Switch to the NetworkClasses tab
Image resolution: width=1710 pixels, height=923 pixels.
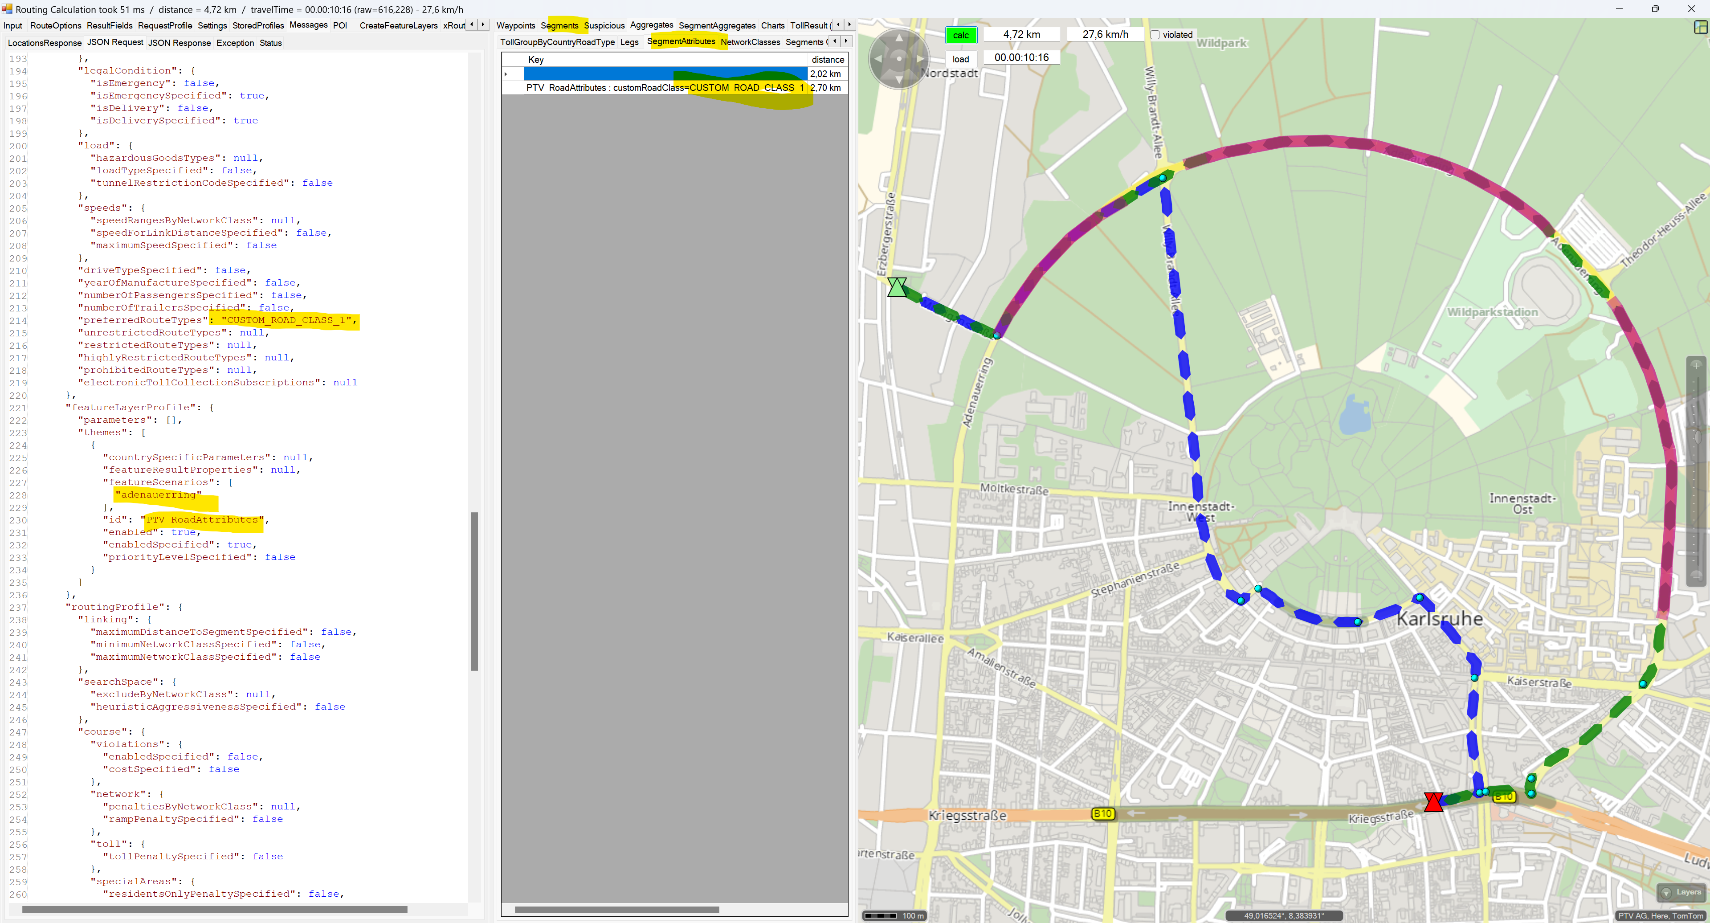[x=750, y=42]
